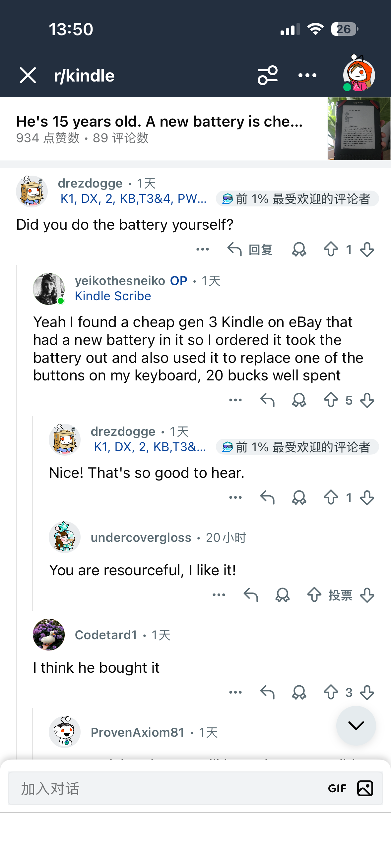Open yeikothesneiko's user profile link
Image resolution: width=391 pixels, height=847 pixels.
[120, 281]
